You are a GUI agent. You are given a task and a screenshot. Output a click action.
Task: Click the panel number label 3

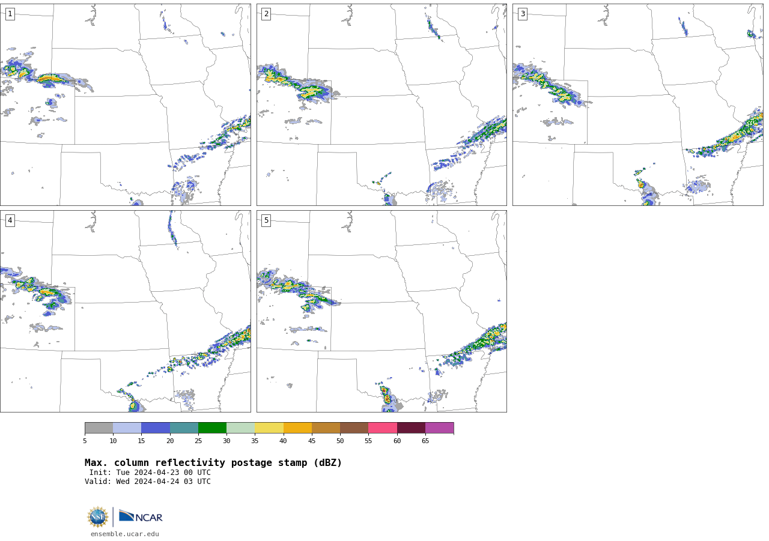522,14
